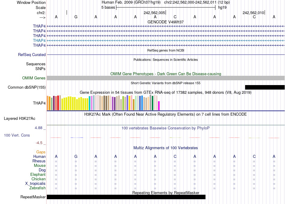Select the Dog alignment row label
The width and height of the screenshot is (285, 204).
[42, 170]
